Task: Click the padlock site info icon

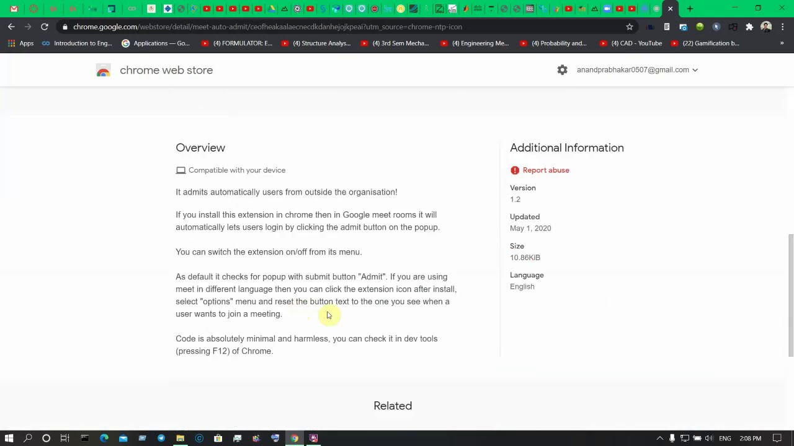Action: [65, 27]
